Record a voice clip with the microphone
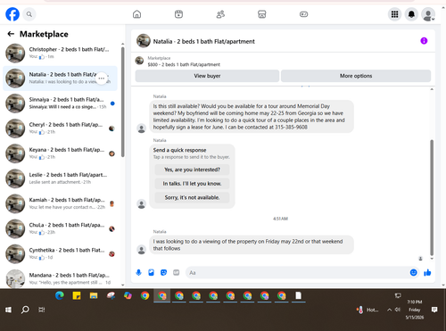Image resolution: width=446 pixels, height=331 pixels. [x=138, y=272]
